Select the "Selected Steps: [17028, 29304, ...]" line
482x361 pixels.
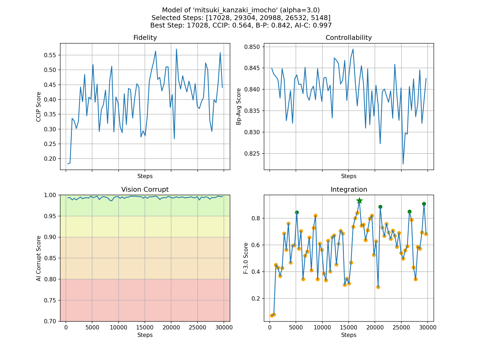coord(241,18)
